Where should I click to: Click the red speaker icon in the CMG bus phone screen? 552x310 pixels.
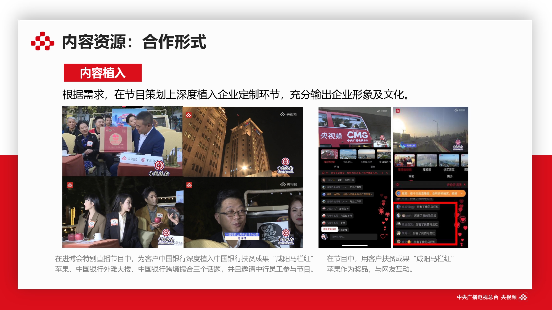(323, 173)
